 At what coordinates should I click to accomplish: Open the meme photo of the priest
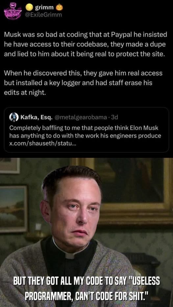[x=86, y=232]
